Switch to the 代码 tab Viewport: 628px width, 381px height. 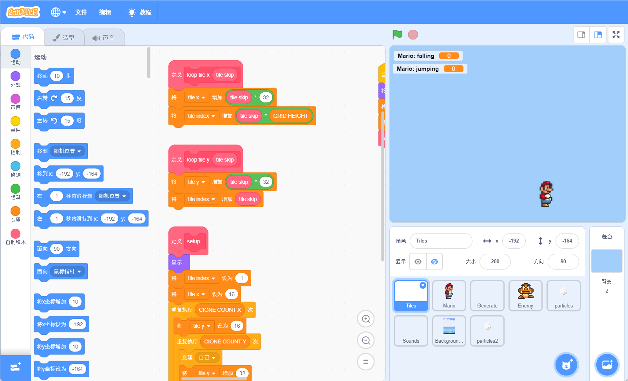coord(23,37)
